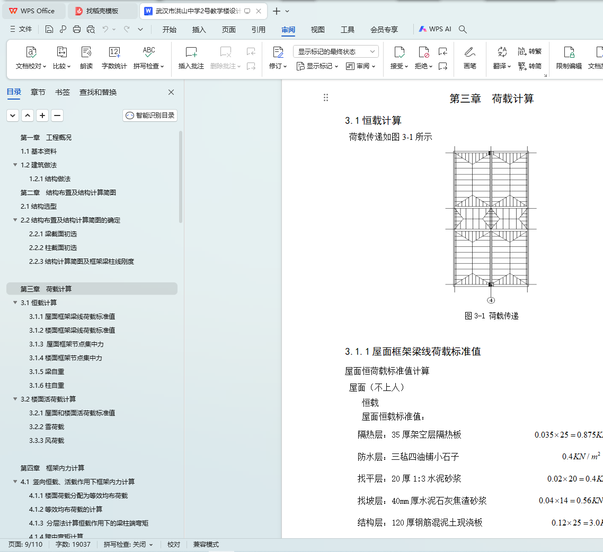
Task: Open the 比较 compare tool
Action: [61, 58]
